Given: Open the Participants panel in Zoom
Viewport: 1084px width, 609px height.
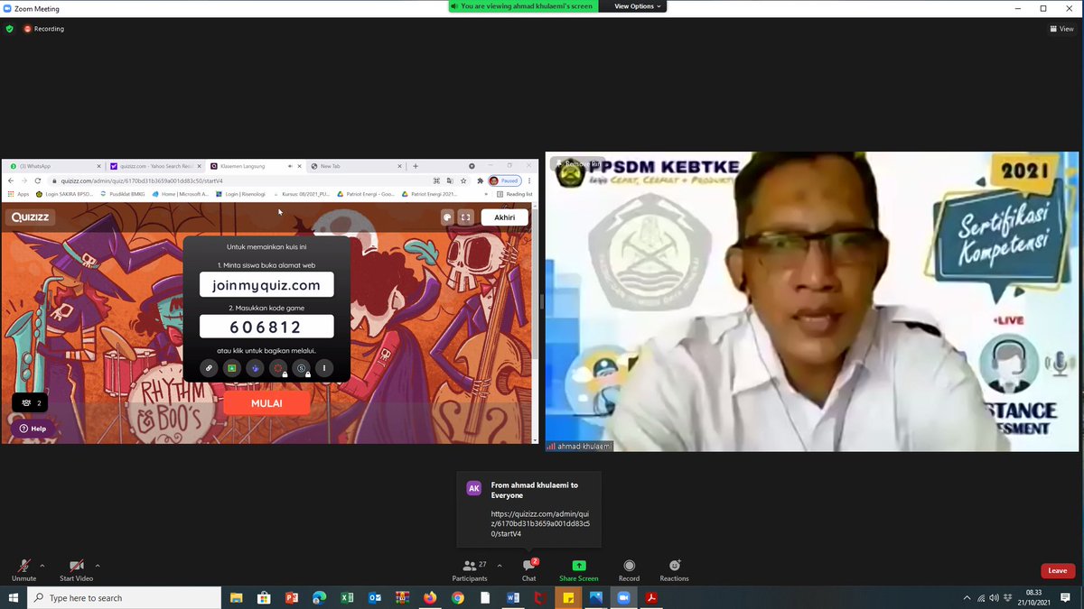Looking at the screenshot, I should (470, 569).
